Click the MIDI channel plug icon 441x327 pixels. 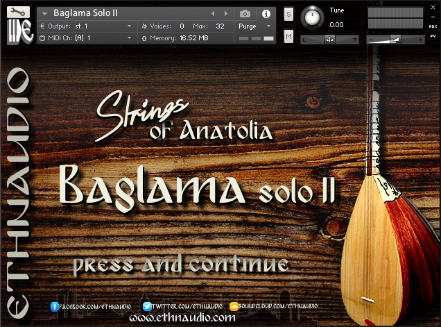point(42,38)
